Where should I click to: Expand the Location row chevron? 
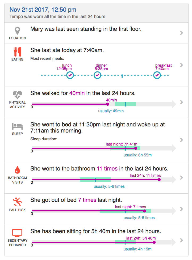click(x=181, y=33)
